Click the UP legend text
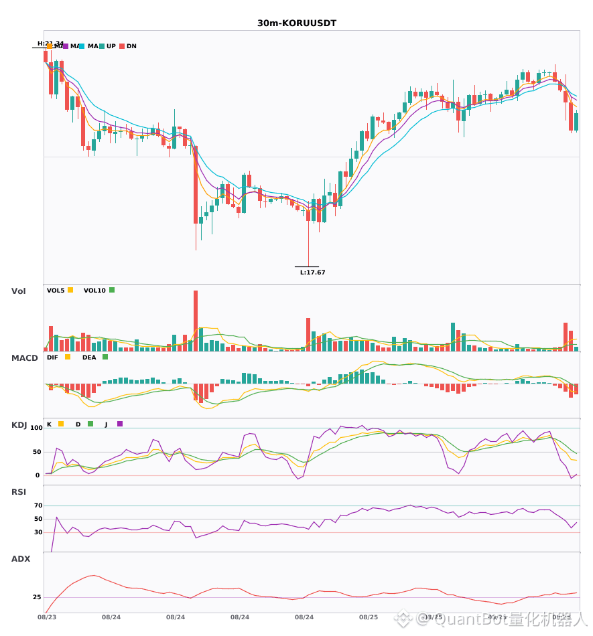 click(111, 46)
